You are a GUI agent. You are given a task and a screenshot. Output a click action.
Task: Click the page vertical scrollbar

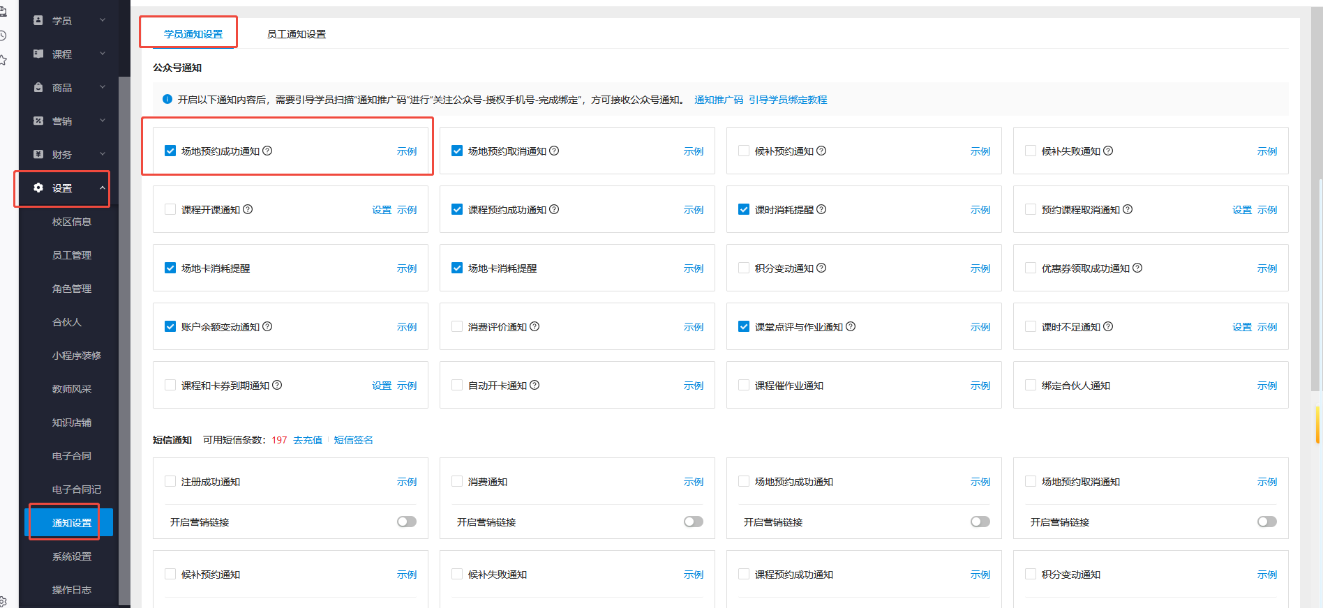(1316, 209)
